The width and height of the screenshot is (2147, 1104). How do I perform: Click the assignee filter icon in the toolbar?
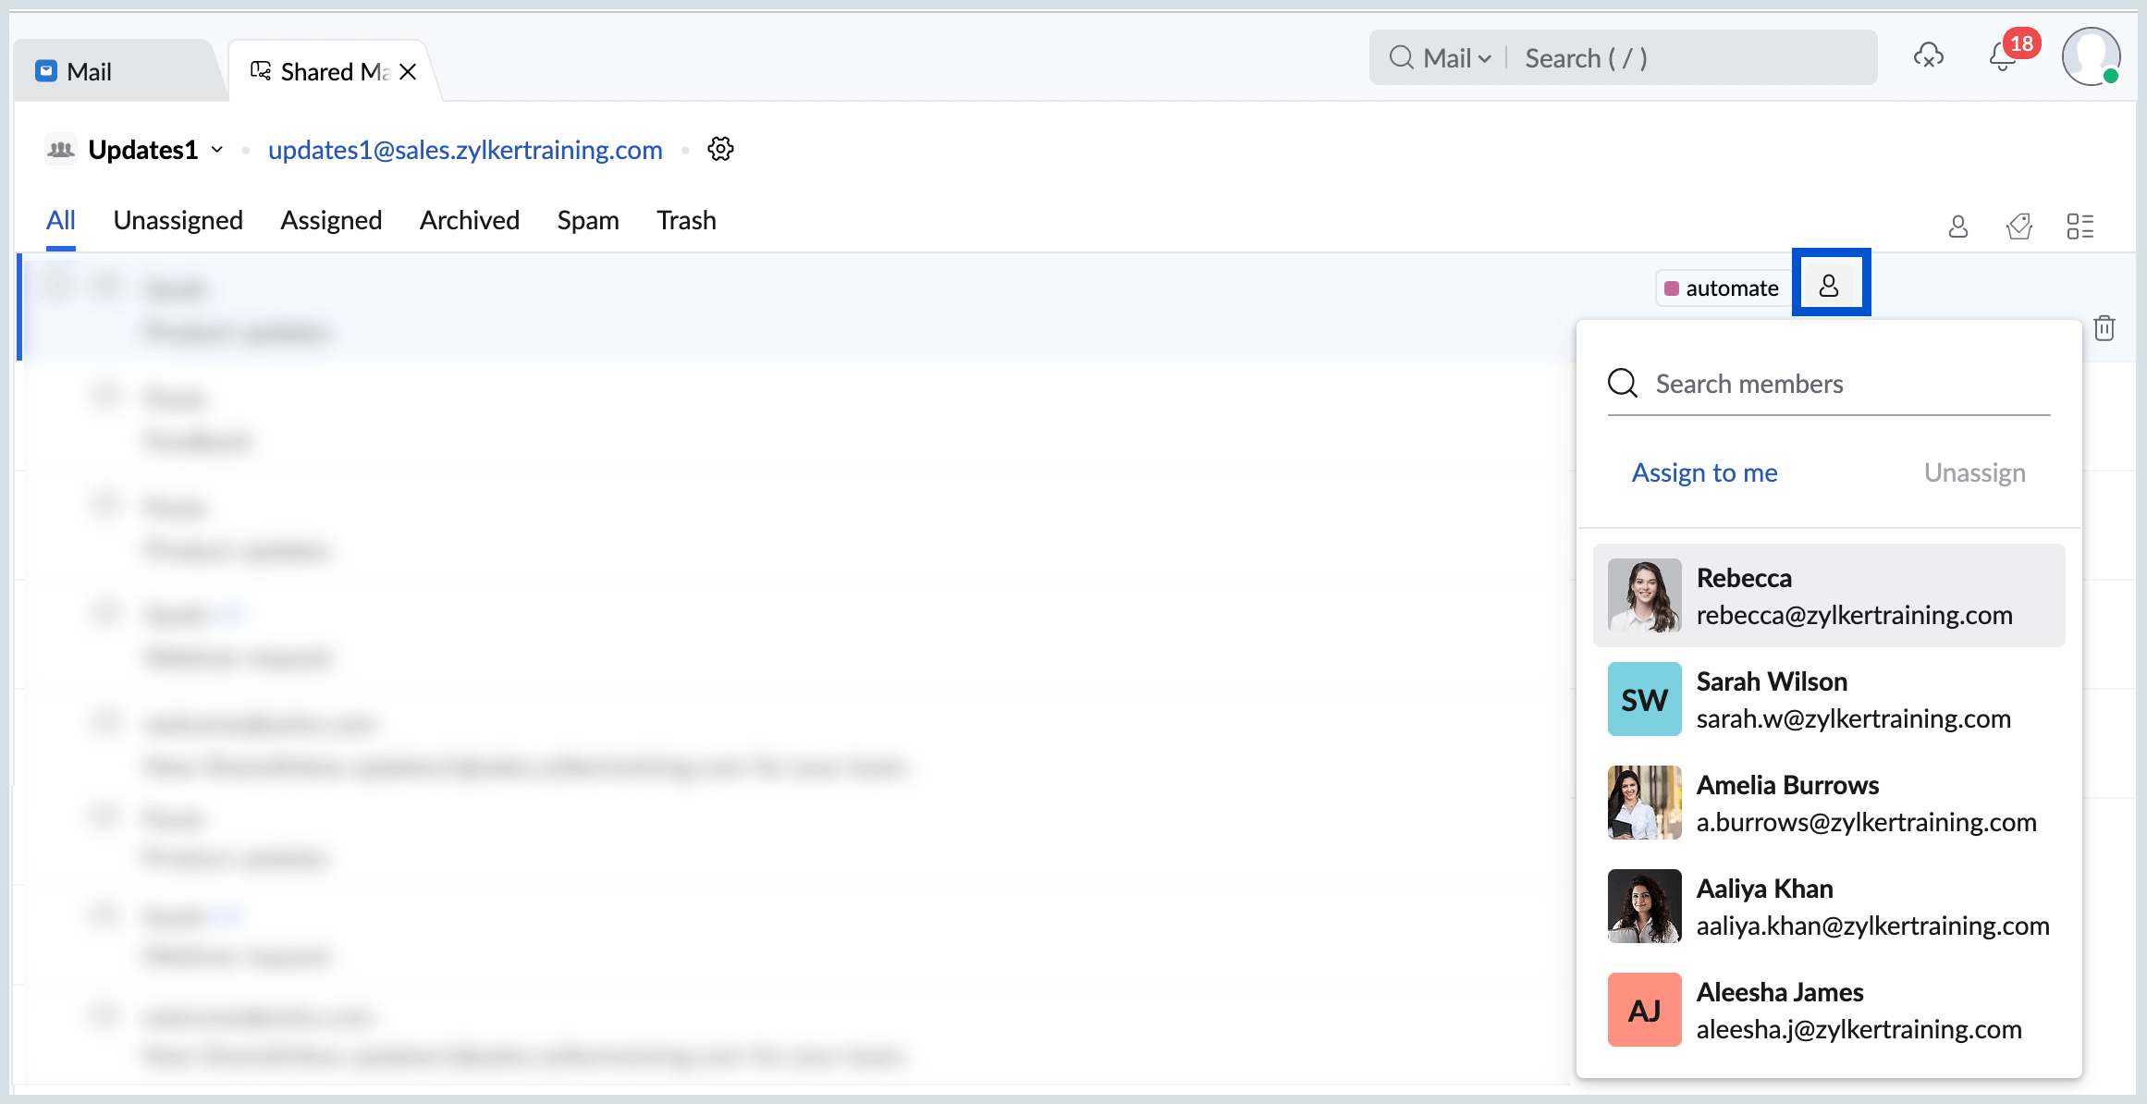click(x=1957, y=227)
